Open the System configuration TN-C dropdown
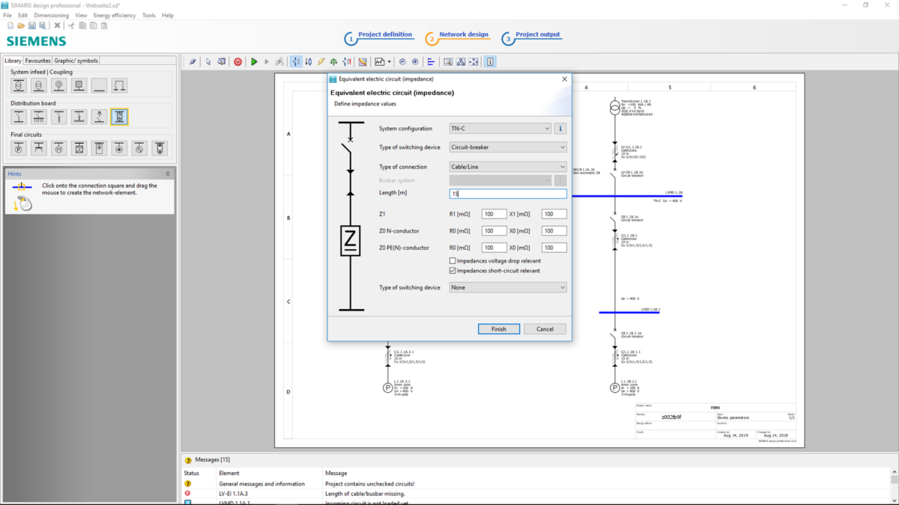The image size is (899, 505). pyautogui.click(x=500, y=129)
